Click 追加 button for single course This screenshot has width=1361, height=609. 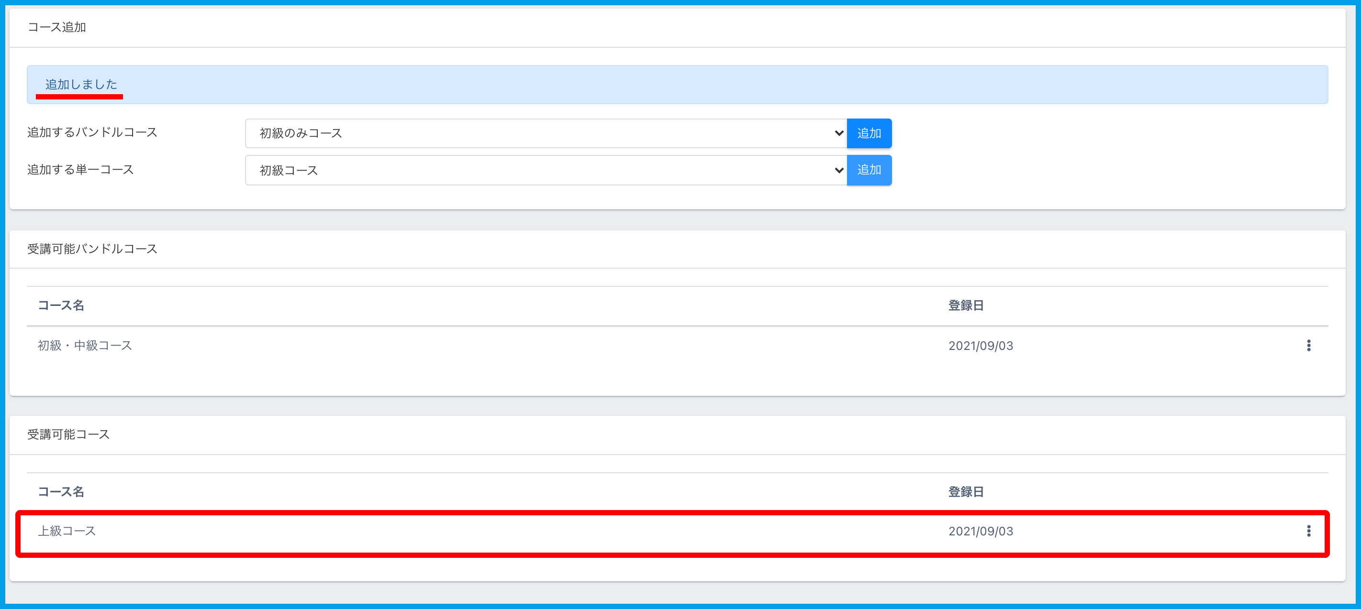click(869, 170)
